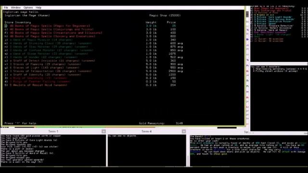Select the Term-4 title tab

[146, 131]
